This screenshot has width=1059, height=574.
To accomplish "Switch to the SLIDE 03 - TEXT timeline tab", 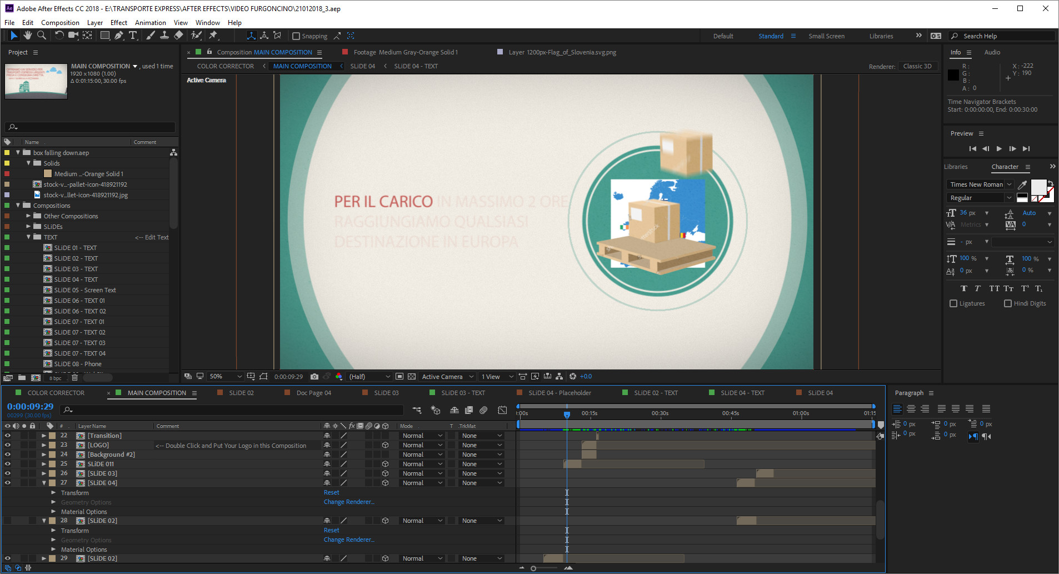I will coord(463,393).
